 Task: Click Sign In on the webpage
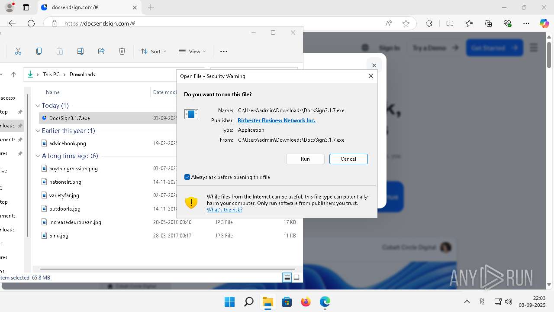point(389,48)
